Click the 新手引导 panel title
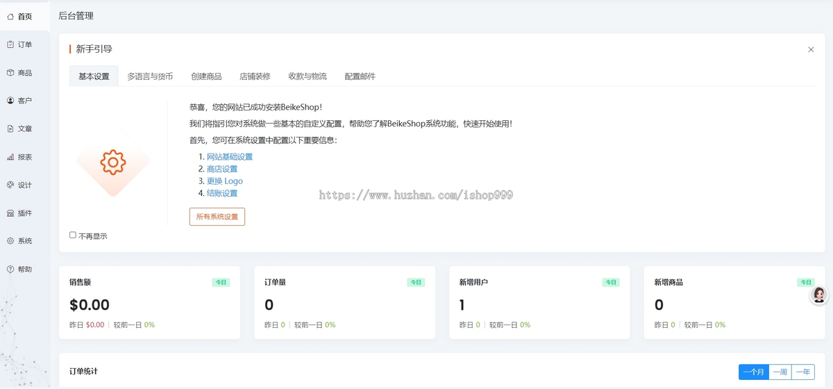The width and height of the screenshot is (833, 389). 94,49
